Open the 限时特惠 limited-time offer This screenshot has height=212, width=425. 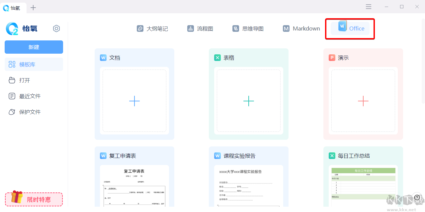[34, 199]
